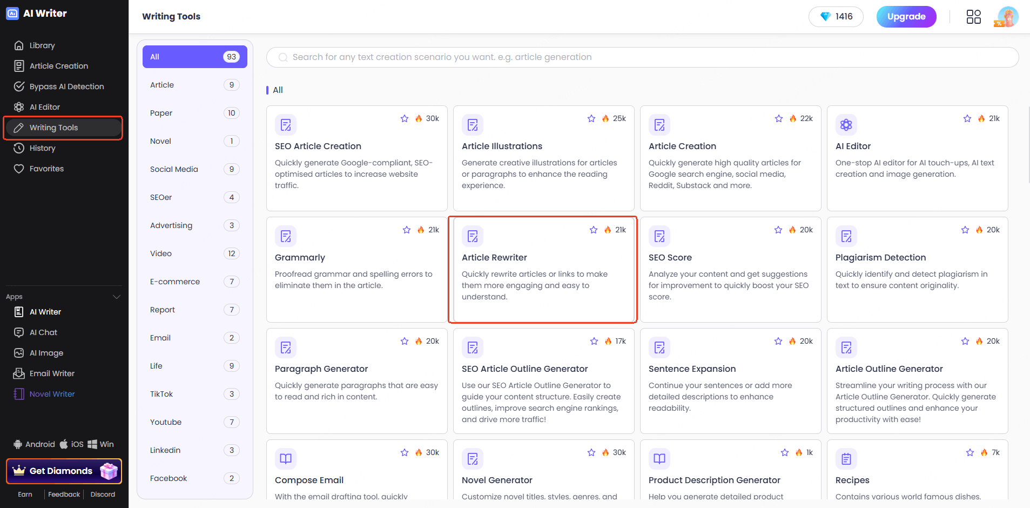Image resolution: width=1030 pixels, height=508 pixels.
Task: Select the Youtube category
Action: pos(195,422)
